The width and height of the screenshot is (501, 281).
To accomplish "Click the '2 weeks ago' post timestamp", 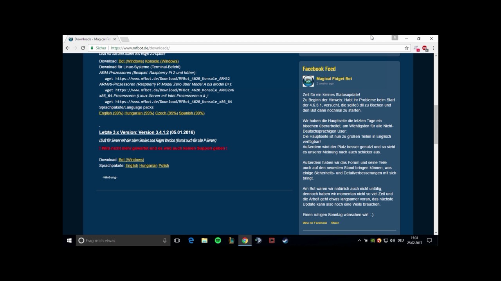I will [325, 84].
